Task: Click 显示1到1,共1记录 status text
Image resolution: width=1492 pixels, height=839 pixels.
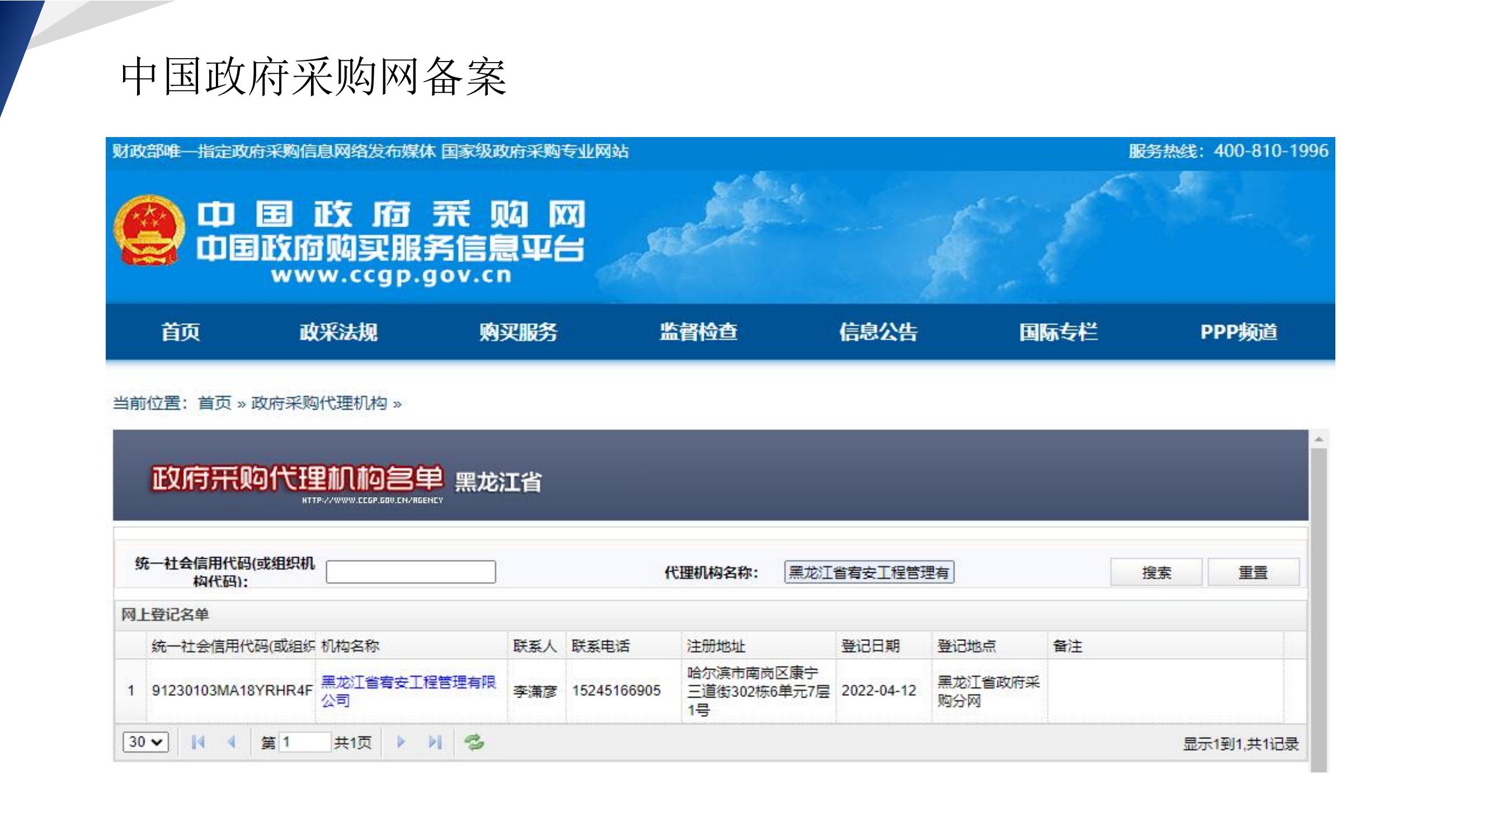Action: click(1241, 744)
